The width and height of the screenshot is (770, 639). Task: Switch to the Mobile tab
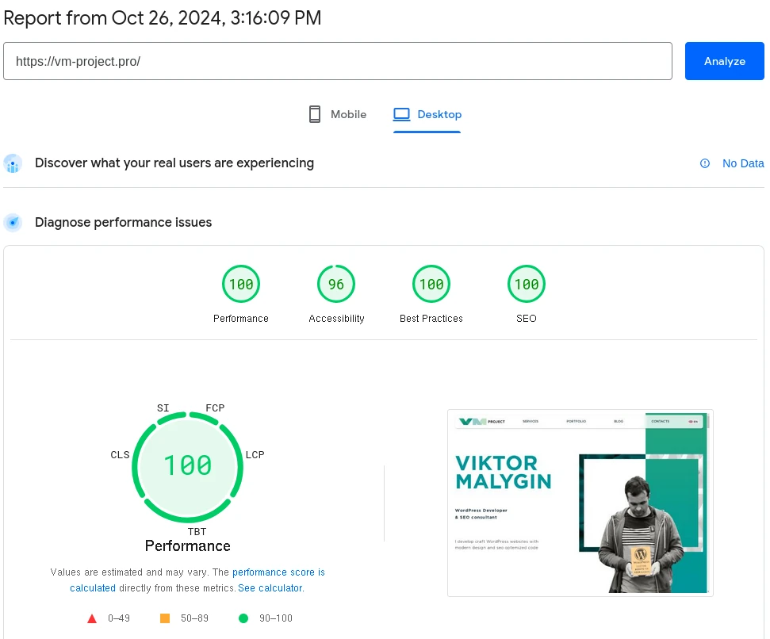(x=338, y=114)
